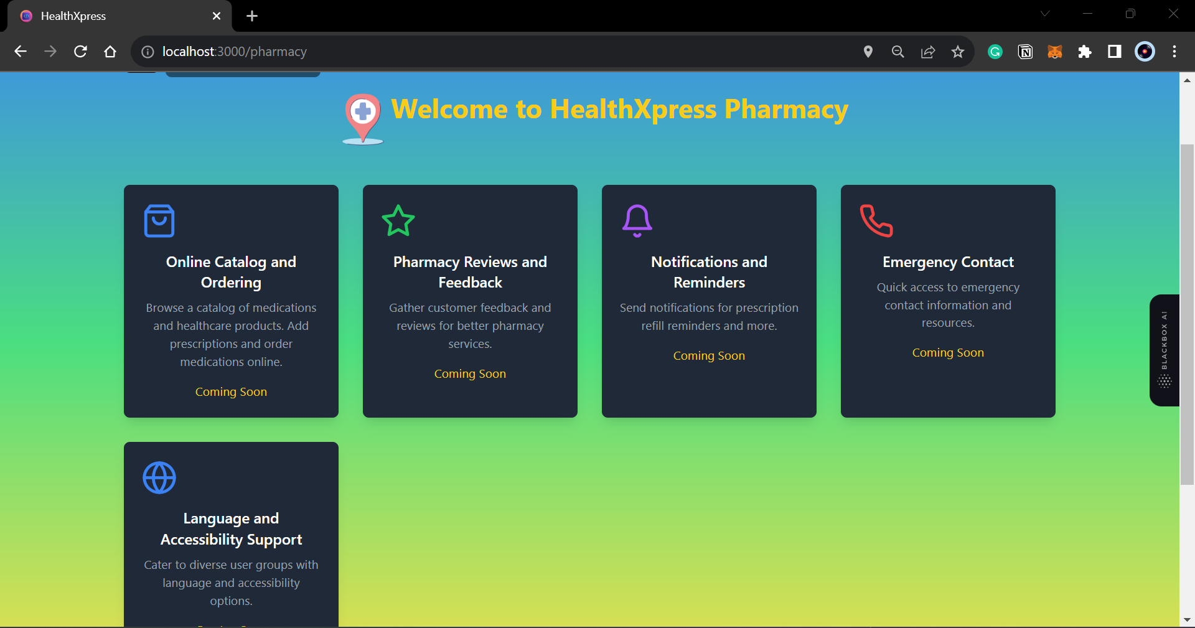Click the address bar URL localhost:3000/pharmacy
Screen dimensions: 1195x628
(x=235, y=52)
